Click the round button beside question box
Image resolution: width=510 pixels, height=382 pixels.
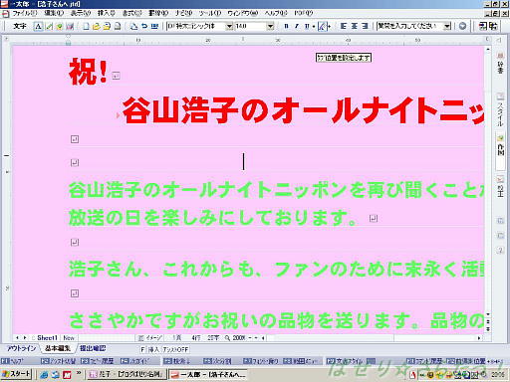click(462, 26)
